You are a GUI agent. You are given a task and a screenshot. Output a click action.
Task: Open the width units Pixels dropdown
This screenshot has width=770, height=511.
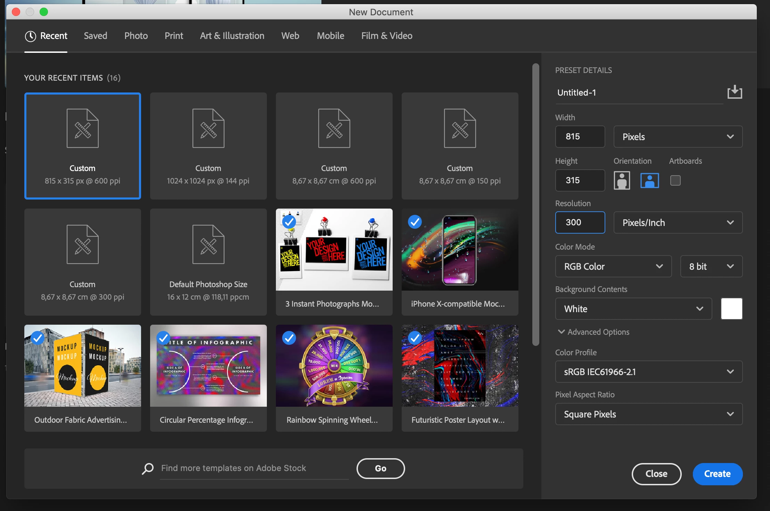678,137
